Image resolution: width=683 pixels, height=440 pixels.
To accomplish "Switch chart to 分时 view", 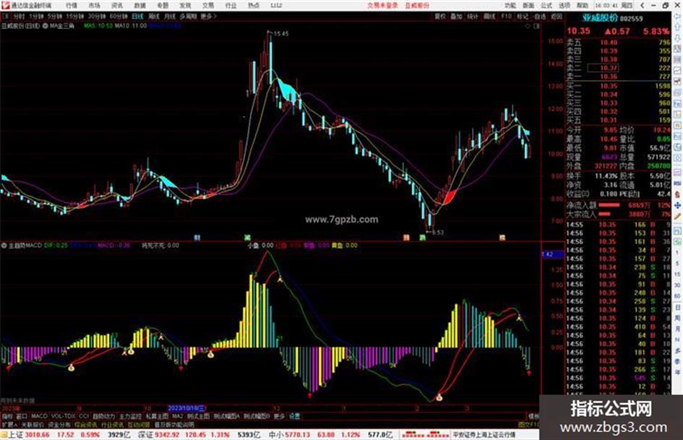I will pos(19,16).
